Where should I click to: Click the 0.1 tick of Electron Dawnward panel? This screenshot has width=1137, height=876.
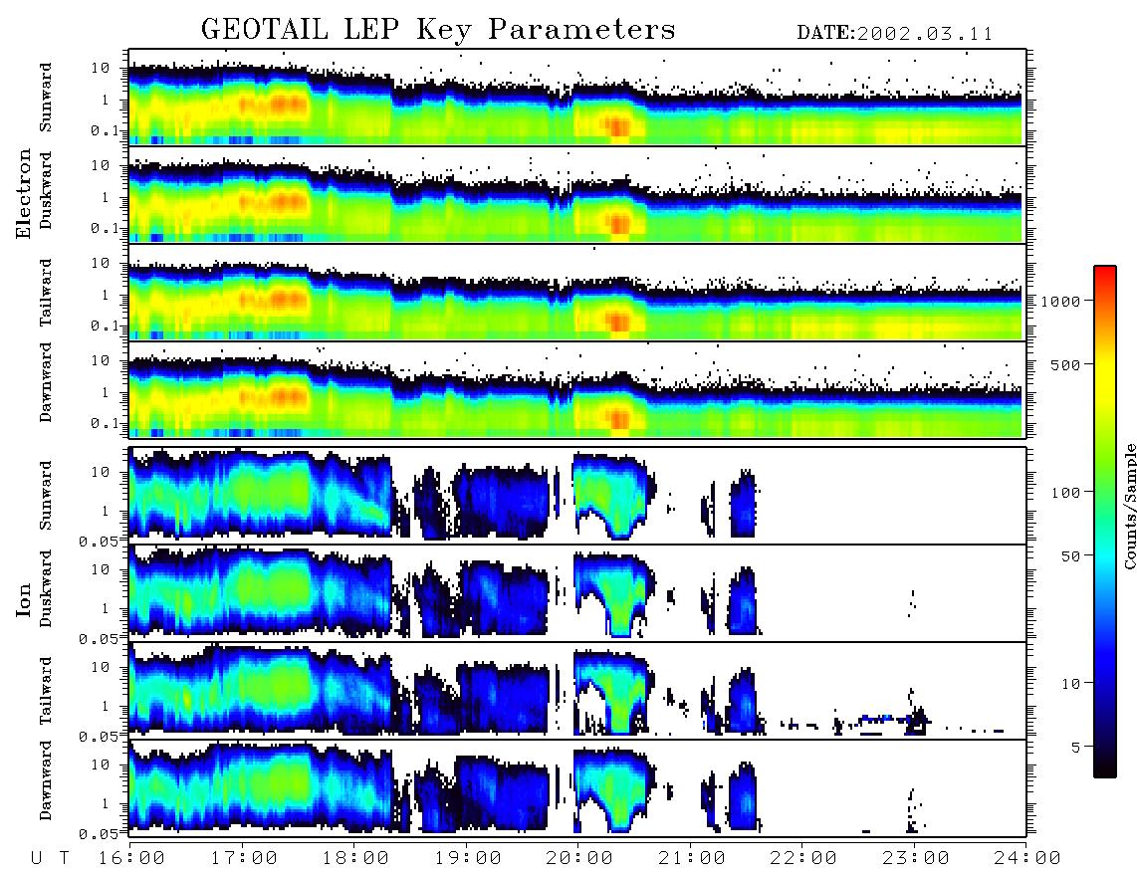tap(105, 423)
